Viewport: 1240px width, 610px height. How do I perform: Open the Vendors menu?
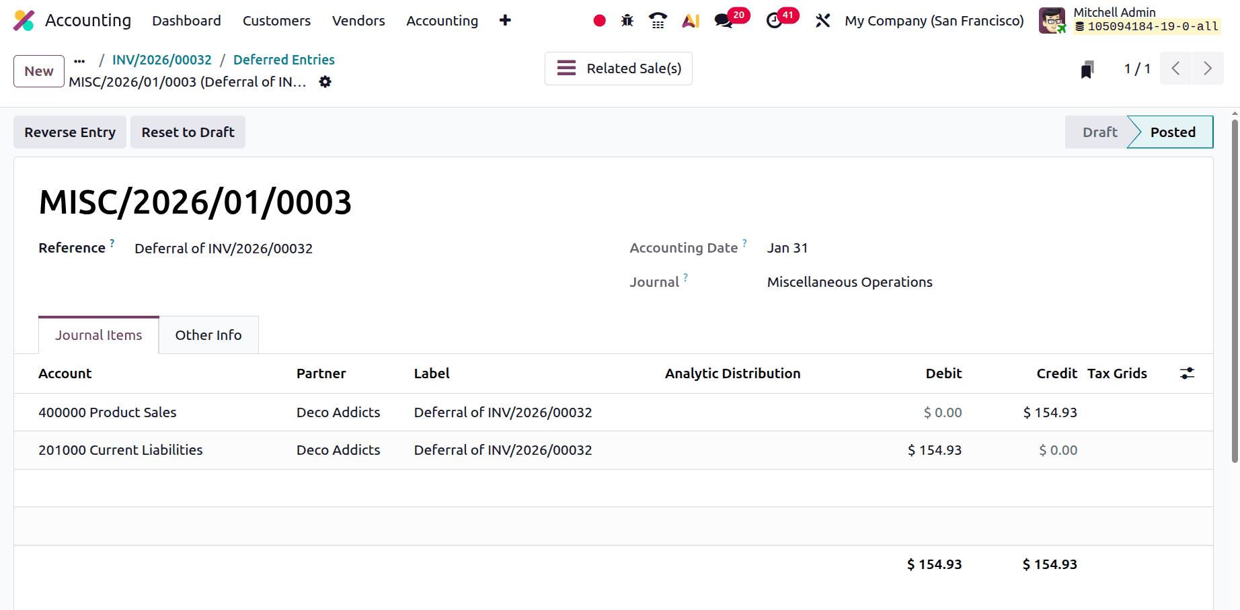358,20
